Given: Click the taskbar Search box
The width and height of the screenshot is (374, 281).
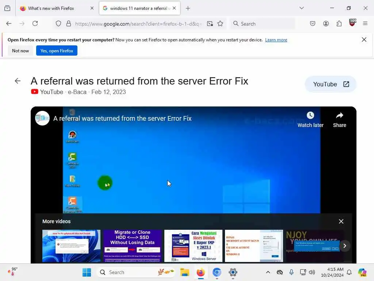Looking at the screenshot, I should tap(137, 272).
